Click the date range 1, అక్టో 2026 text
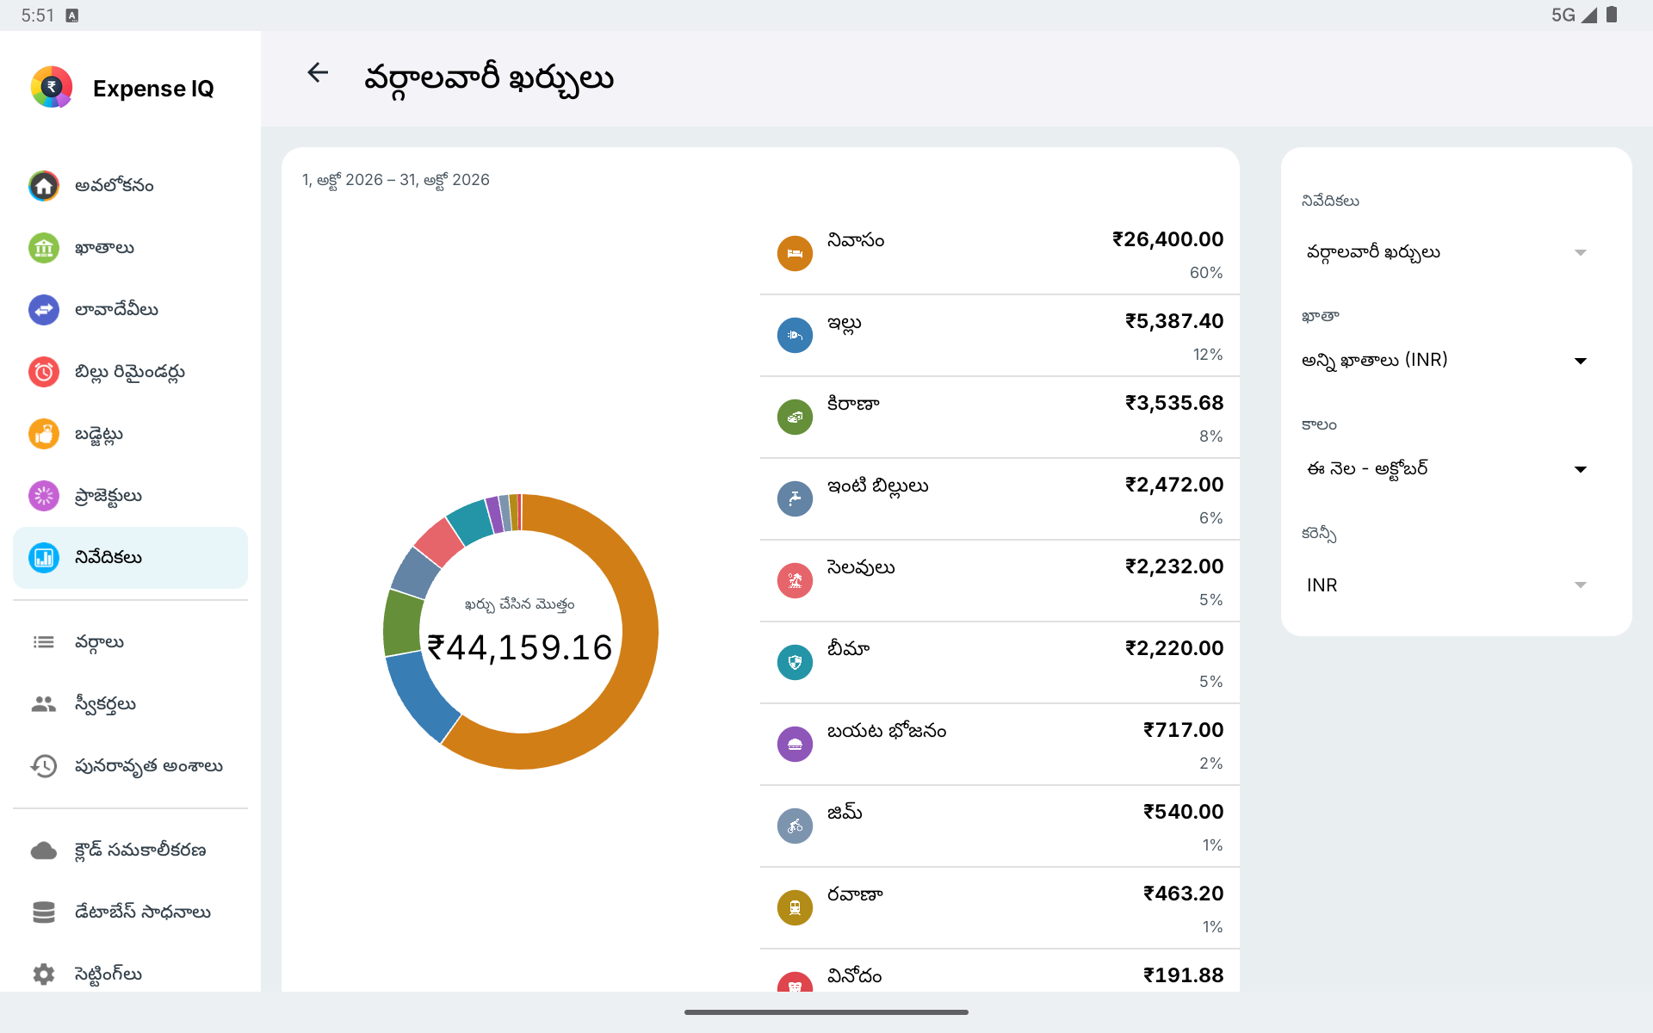This screenshot has height=1033, width=1653. point(396,180)
